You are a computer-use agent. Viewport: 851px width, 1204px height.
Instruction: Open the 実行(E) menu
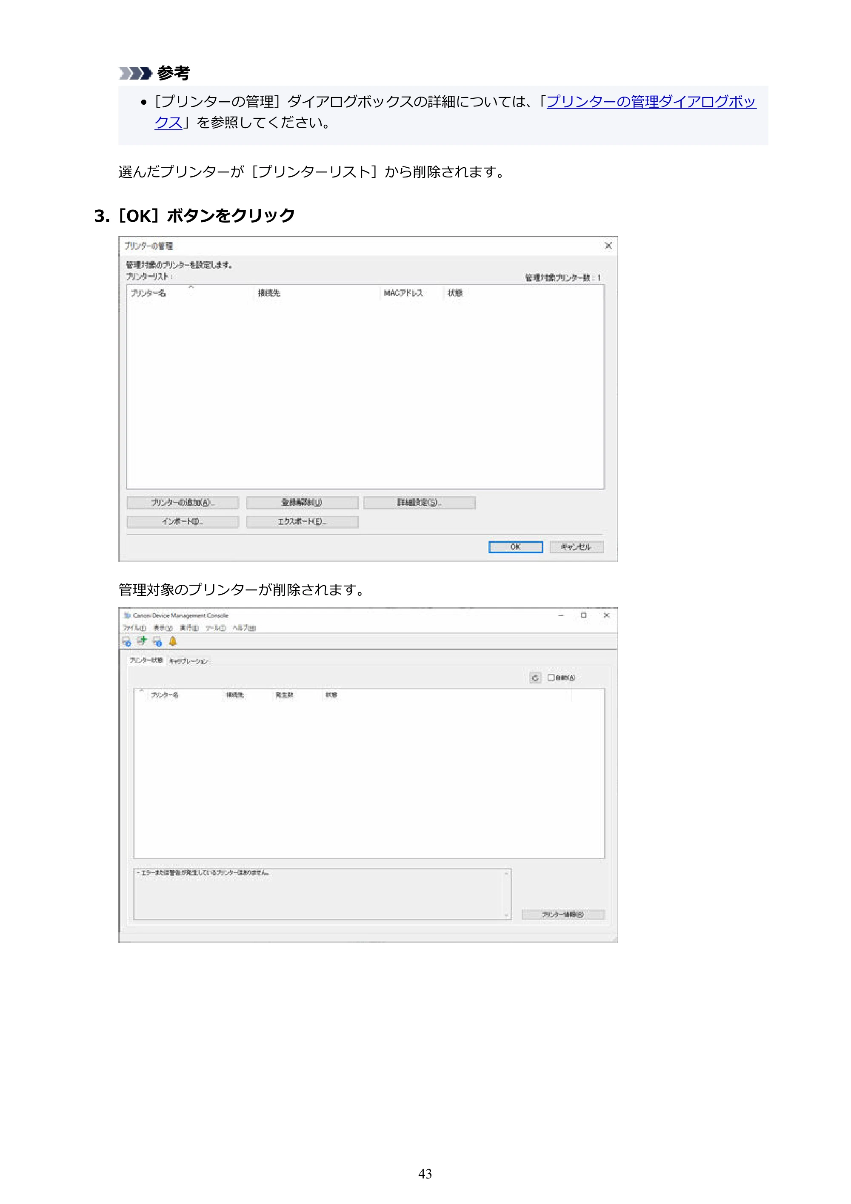point(189,628)
